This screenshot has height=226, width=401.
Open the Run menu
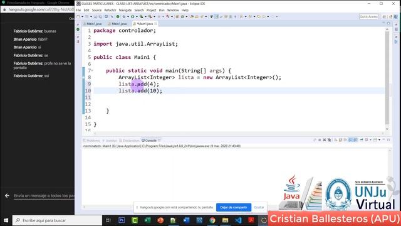162,10
